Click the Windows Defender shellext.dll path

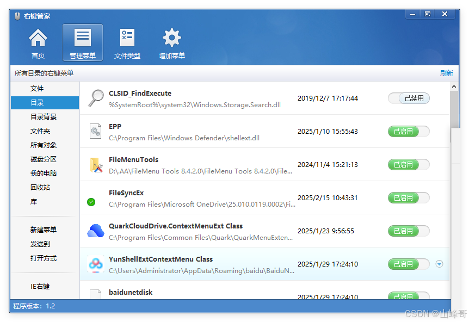pos(184,138)
